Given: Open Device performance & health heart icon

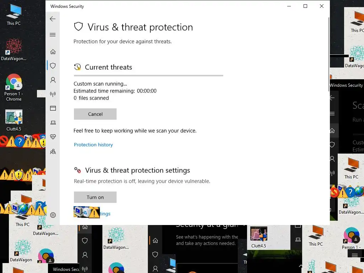Looking at the screenshot, I should [x=53, y=137].
